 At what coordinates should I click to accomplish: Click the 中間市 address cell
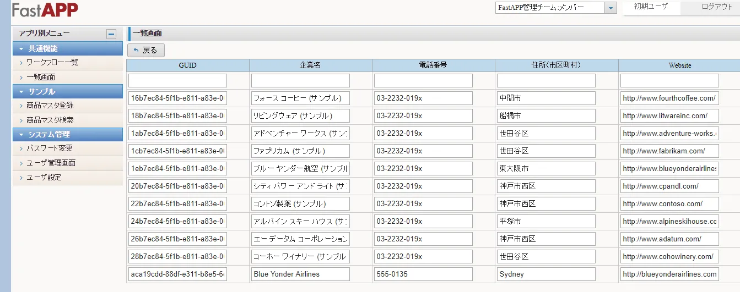546,98
